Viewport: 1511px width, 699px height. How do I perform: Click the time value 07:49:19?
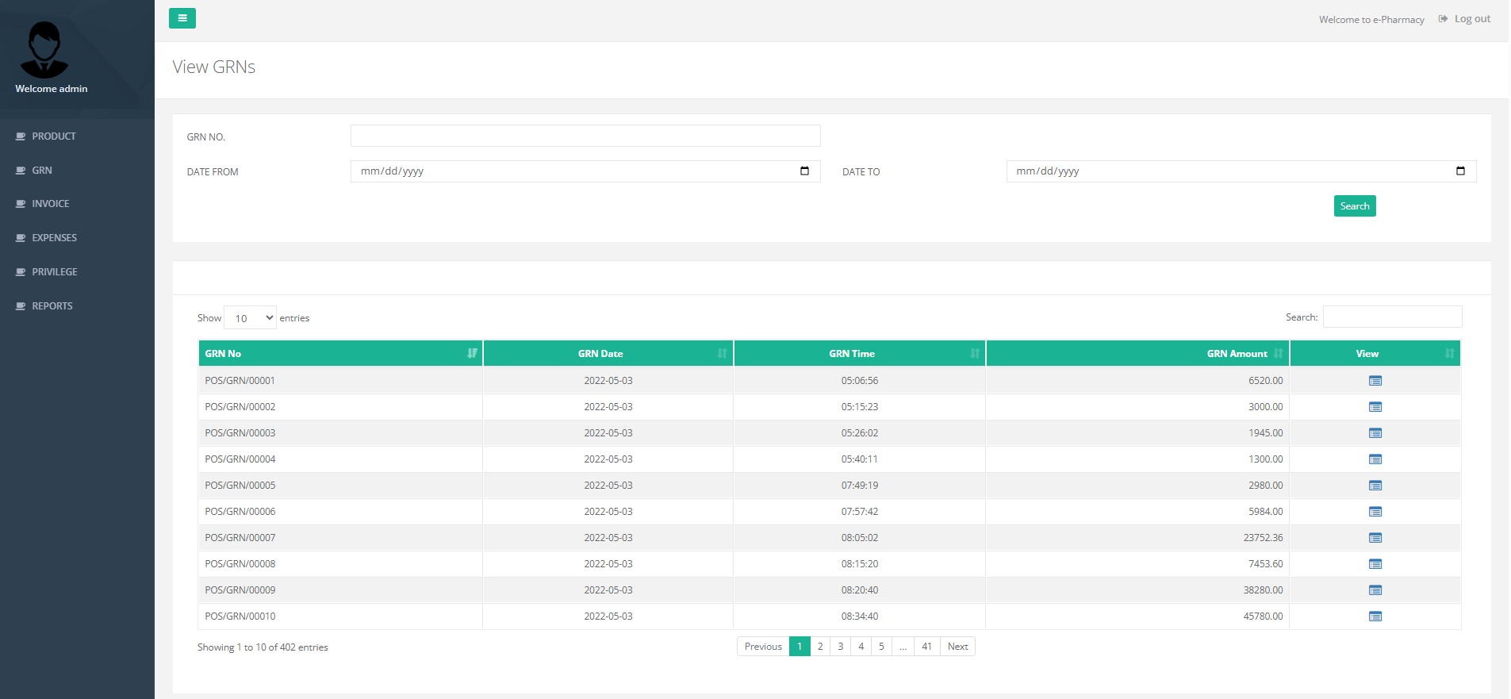(860, 486)
